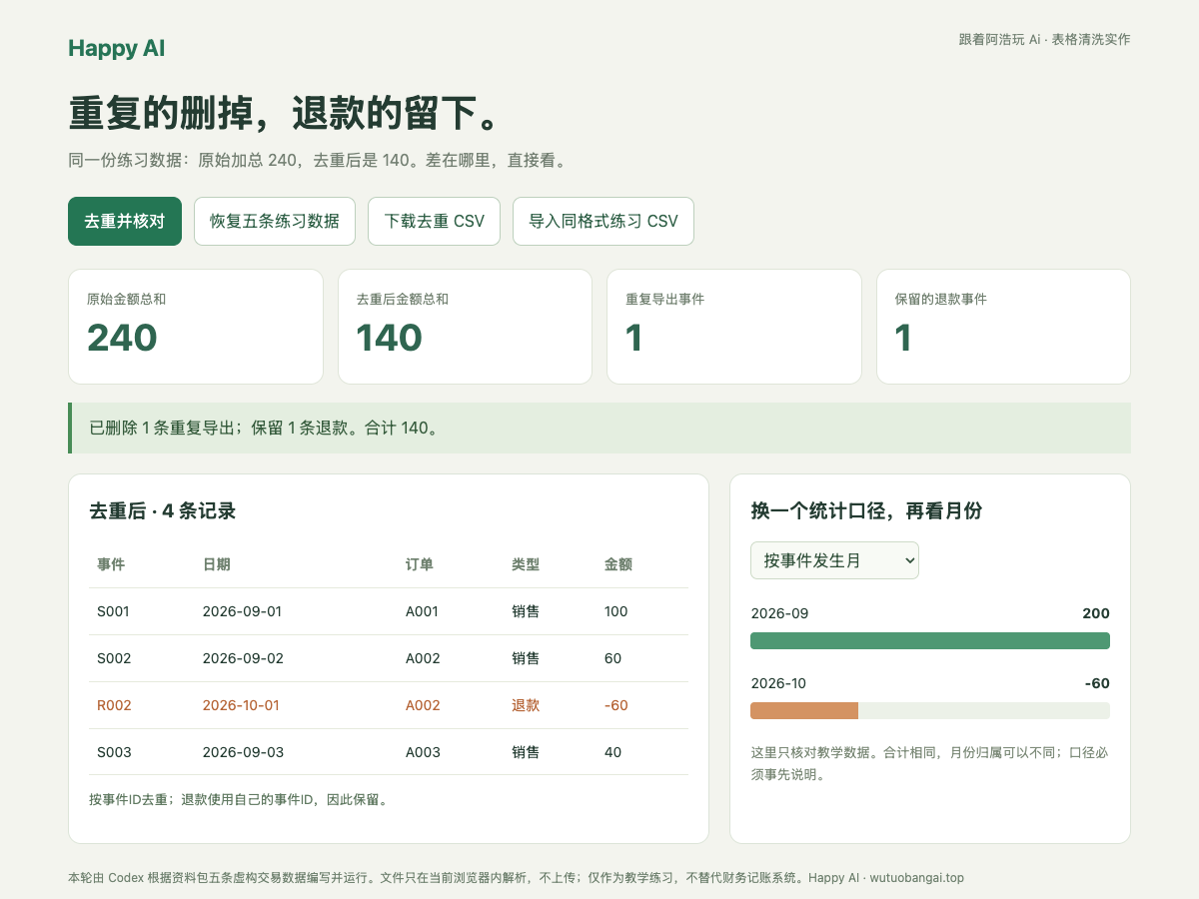Image resolution: width=1199 pixels, height=899 pixels.
Task: Click the date 2026-09-03
Action: 243,752
